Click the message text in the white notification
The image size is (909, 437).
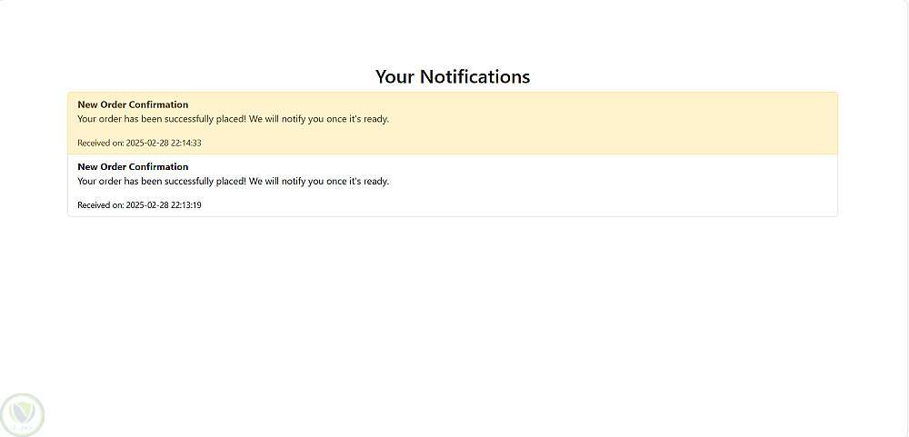[x=233, y=181]
